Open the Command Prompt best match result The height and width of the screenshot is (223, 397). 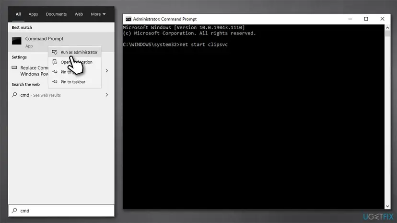point(61,42)
